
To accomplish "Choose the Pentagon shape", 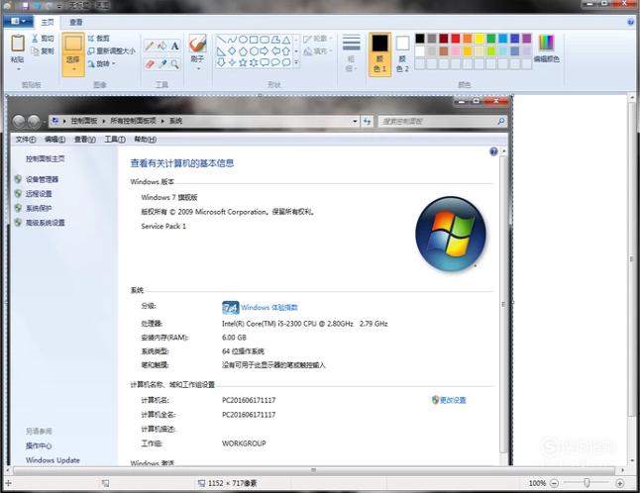I will [x=243, y=51].
